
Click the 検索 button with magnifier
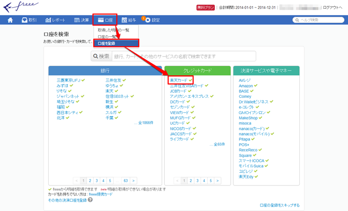pyautogui.click(x=101, y=57)
